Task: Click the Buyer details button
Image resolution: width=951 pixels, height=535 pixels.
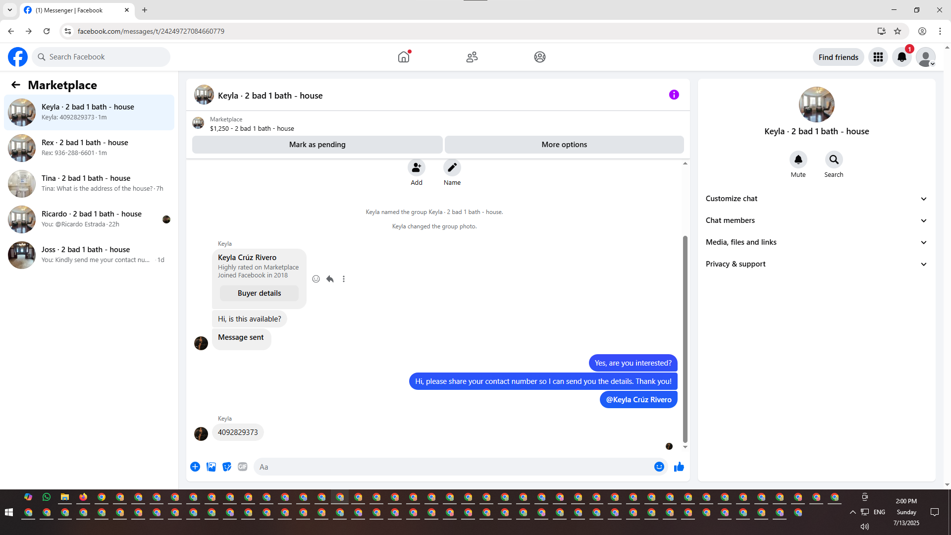Action: [259, 293]
